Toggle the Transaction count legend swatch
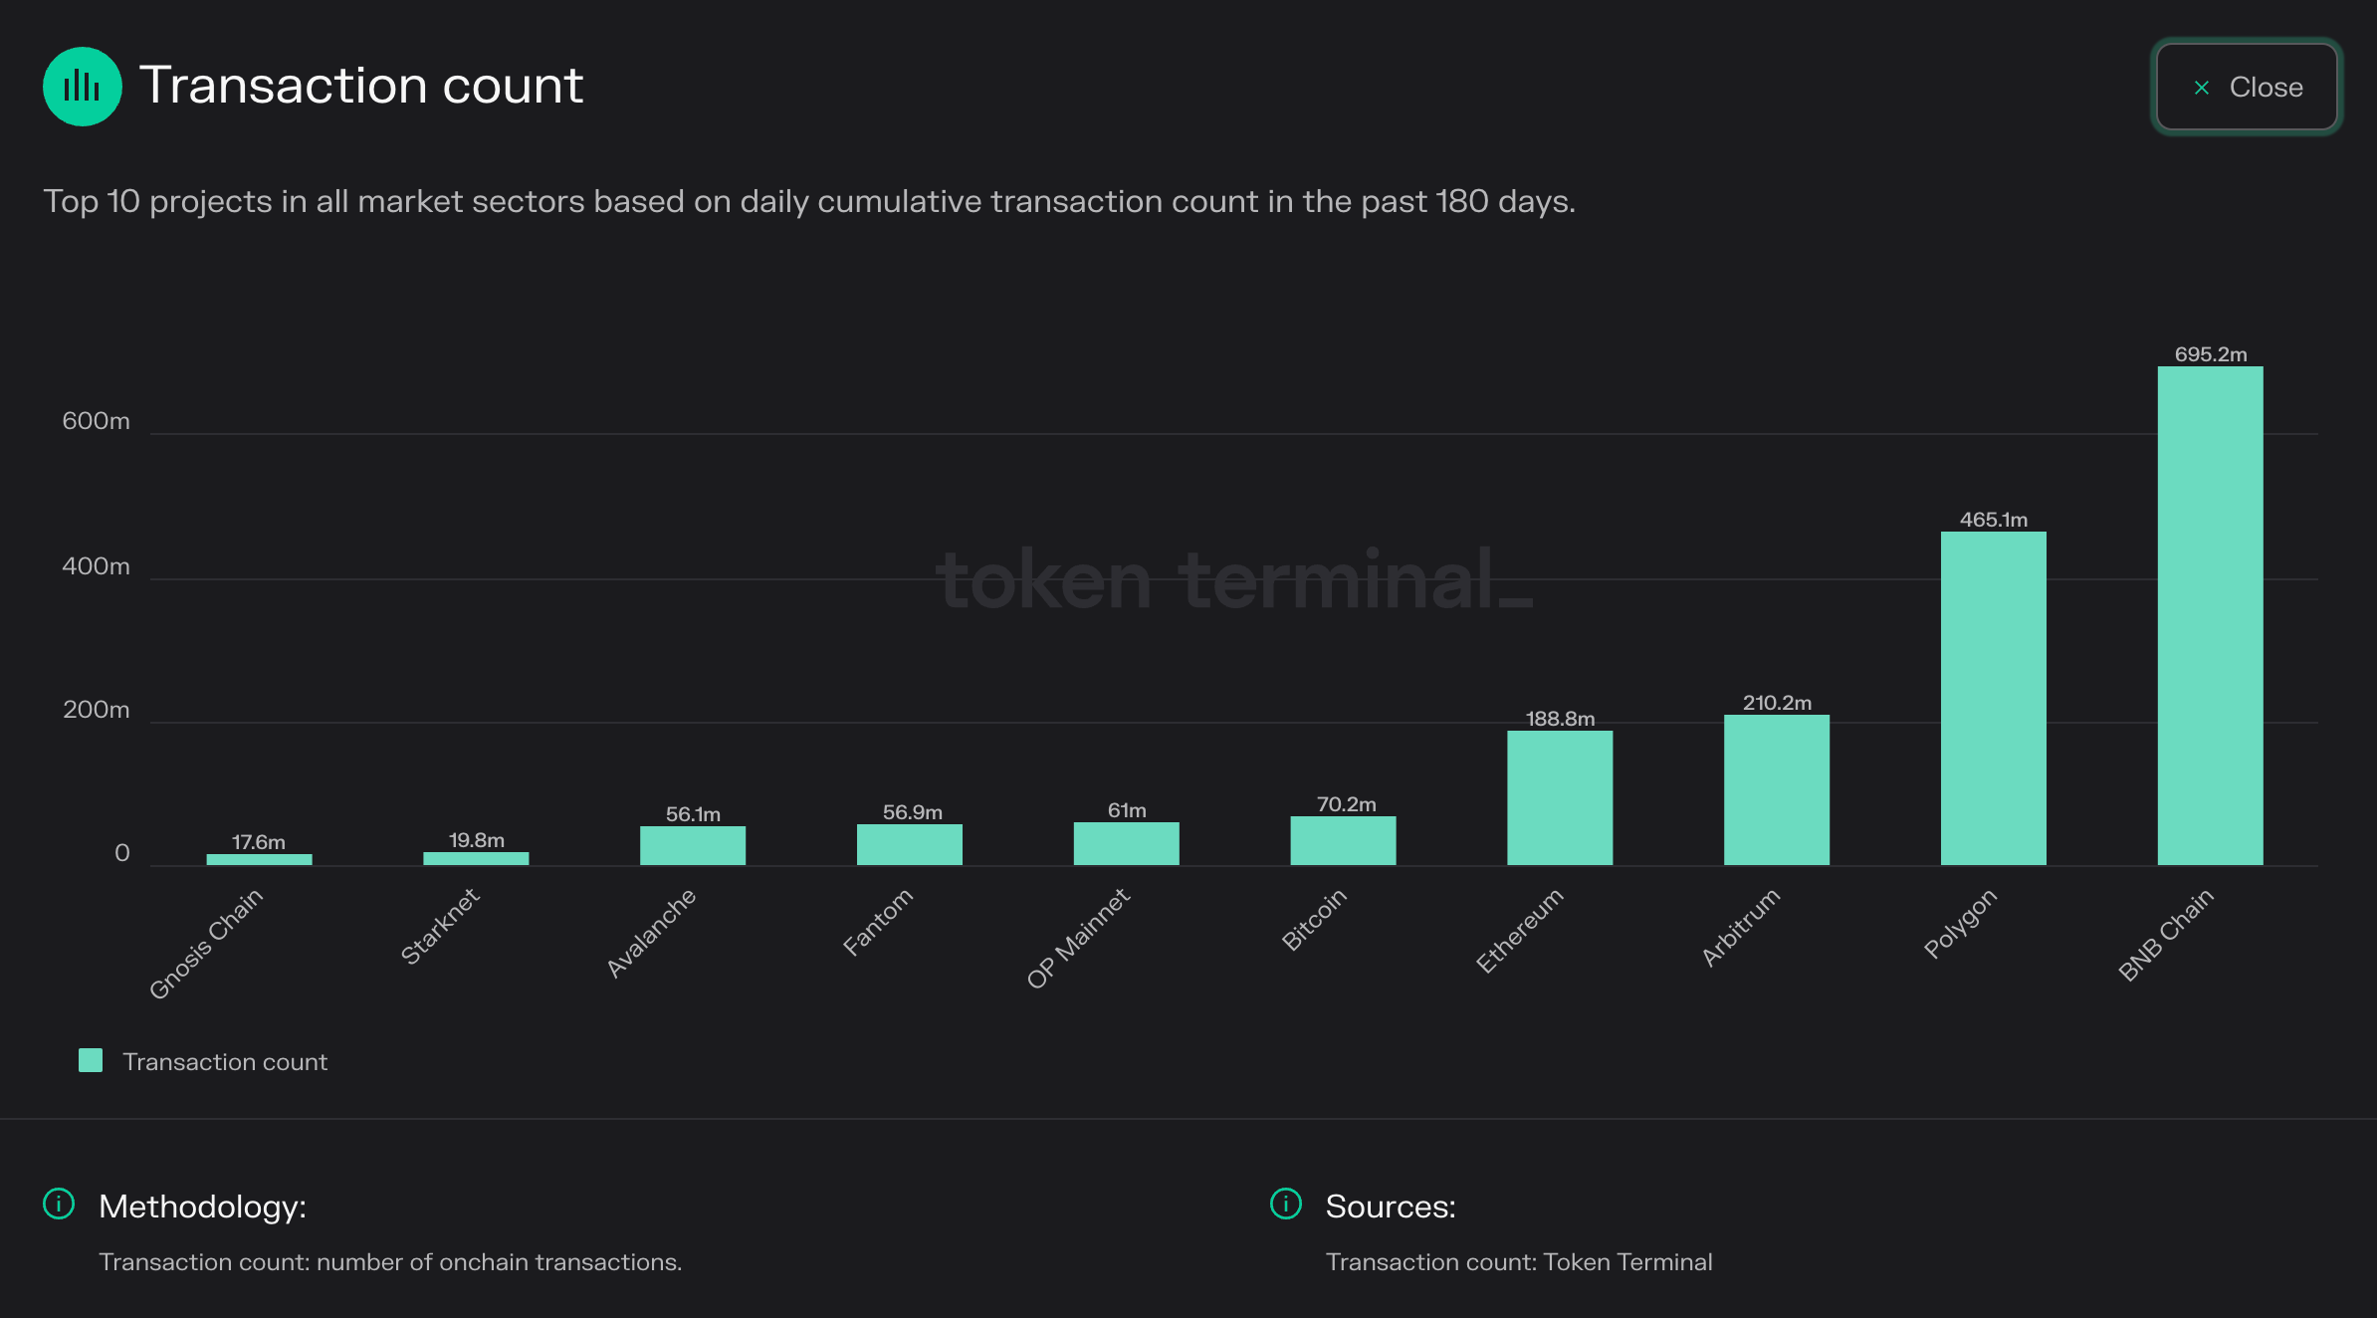Image resolution: width=2377 pixels, height=1318 pixels. point(91,1060)
